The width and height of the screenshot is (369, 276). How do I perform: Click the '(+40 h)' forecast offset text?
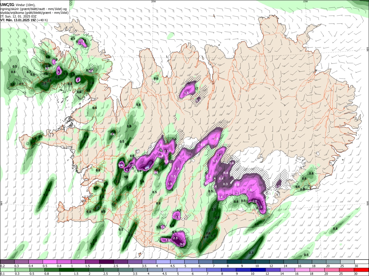42,20
